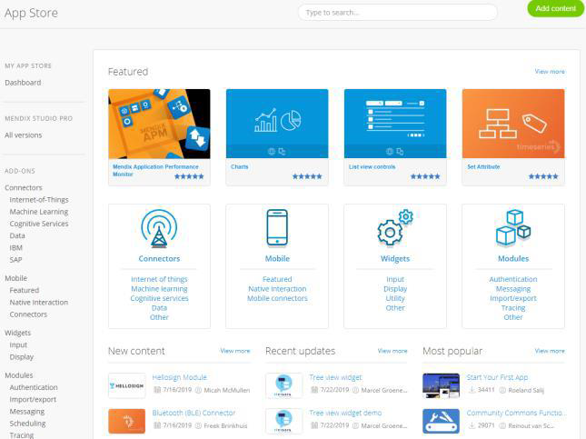The width and height of the screenshot is (586, 439).
Task: Select Cognitive Services in the sidebar
Action: pos(39,224)
